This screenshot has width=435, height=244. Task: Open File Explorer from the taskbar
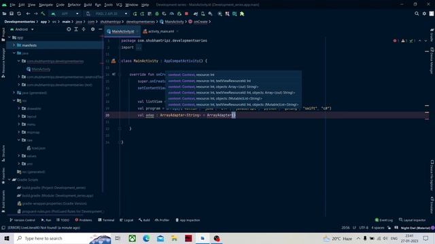[x=174, y=238]
